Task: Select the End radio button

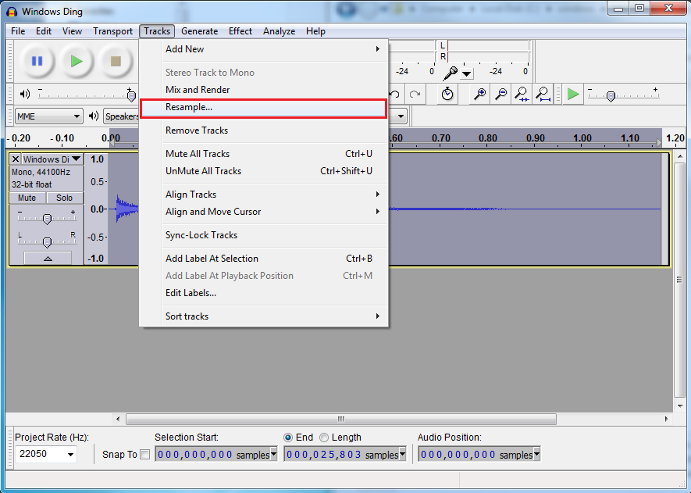Action: [x=288, y=438]
